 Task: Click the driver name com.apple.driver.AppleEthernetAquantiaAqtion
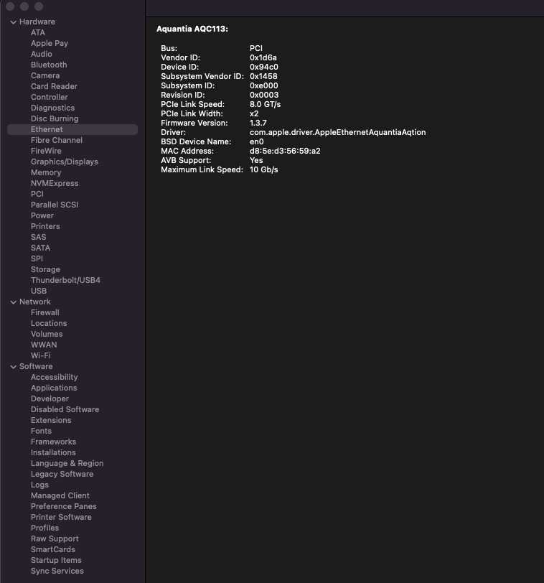(337, 133)
